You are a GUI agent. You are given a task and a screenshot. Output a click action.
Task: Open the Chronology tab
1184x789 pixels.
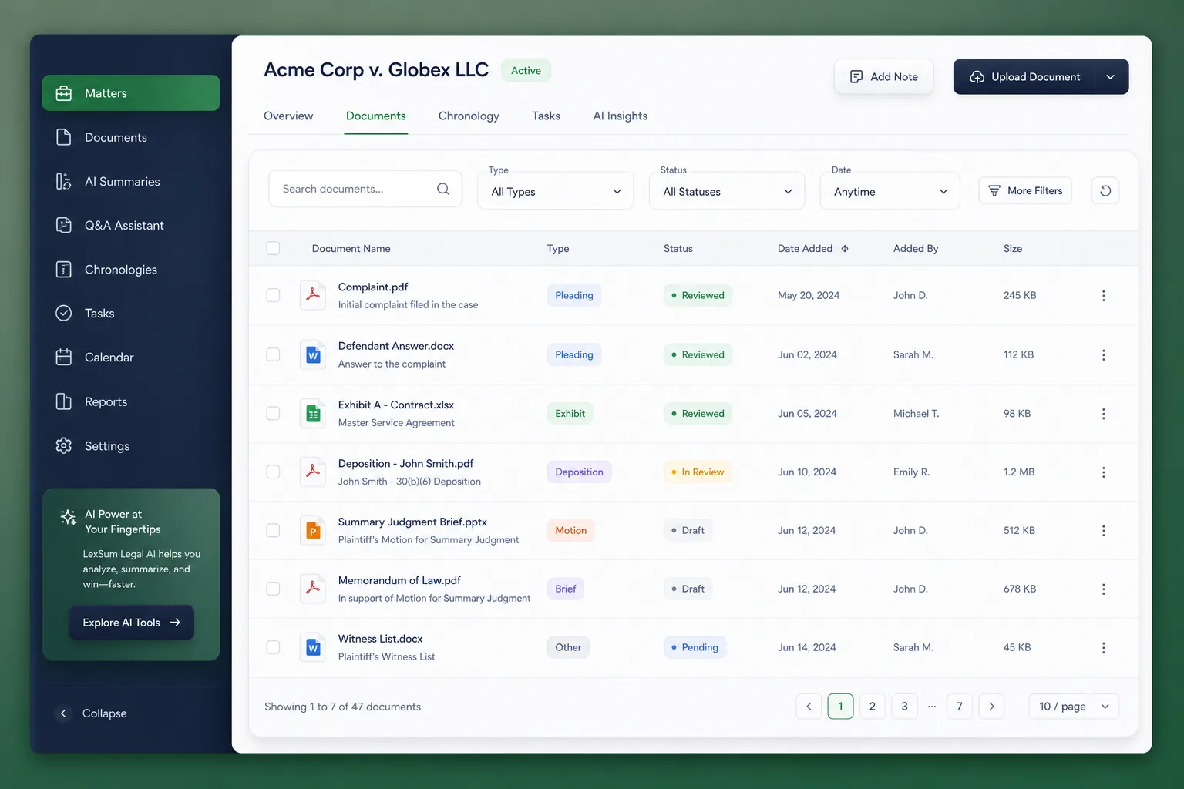(469, 116)
